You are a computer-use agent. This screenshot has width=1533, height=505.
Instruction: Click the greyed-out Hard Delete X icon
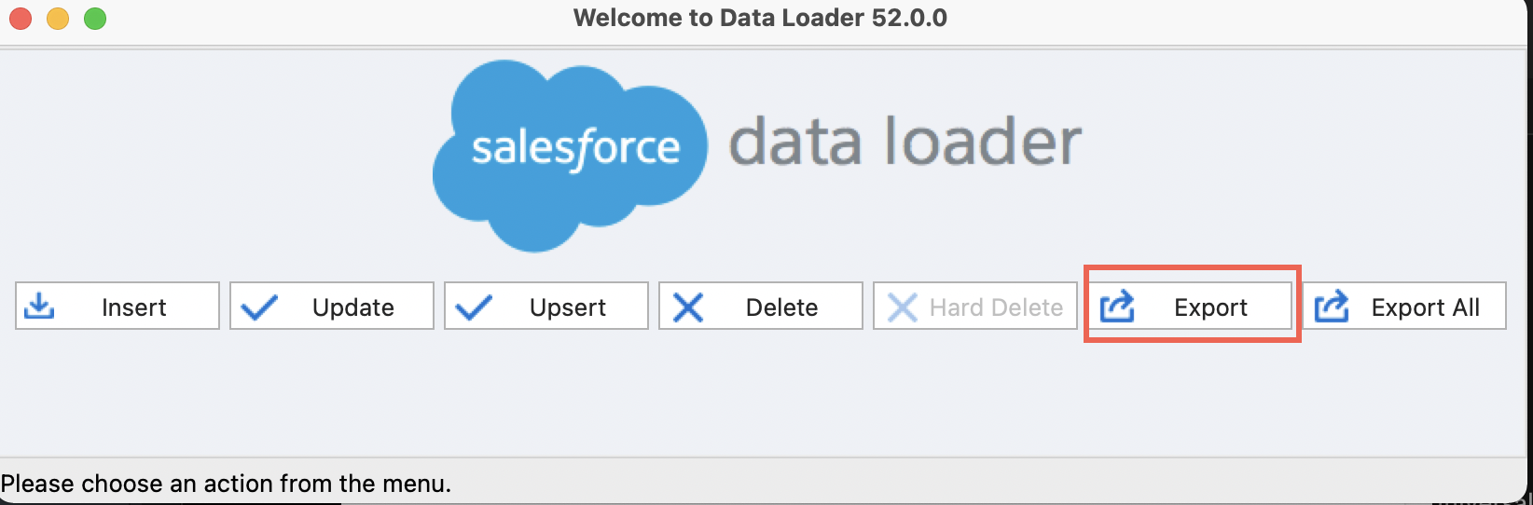coord(902,307)
